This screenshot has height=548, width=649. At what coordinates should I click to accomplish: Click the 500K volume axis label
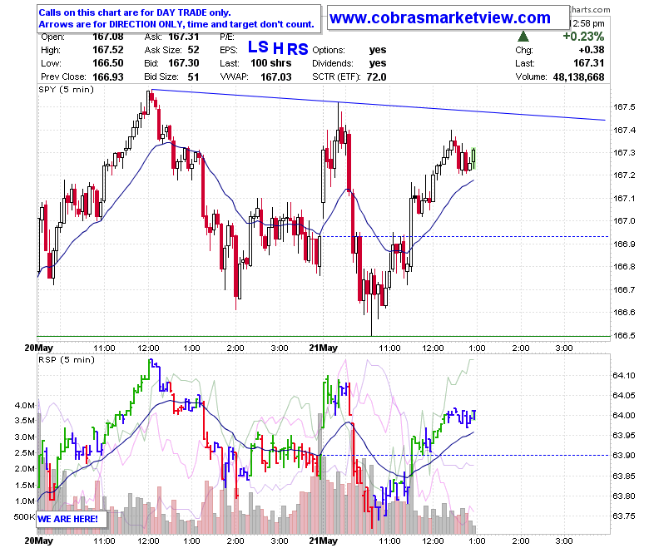pos(24,517)
